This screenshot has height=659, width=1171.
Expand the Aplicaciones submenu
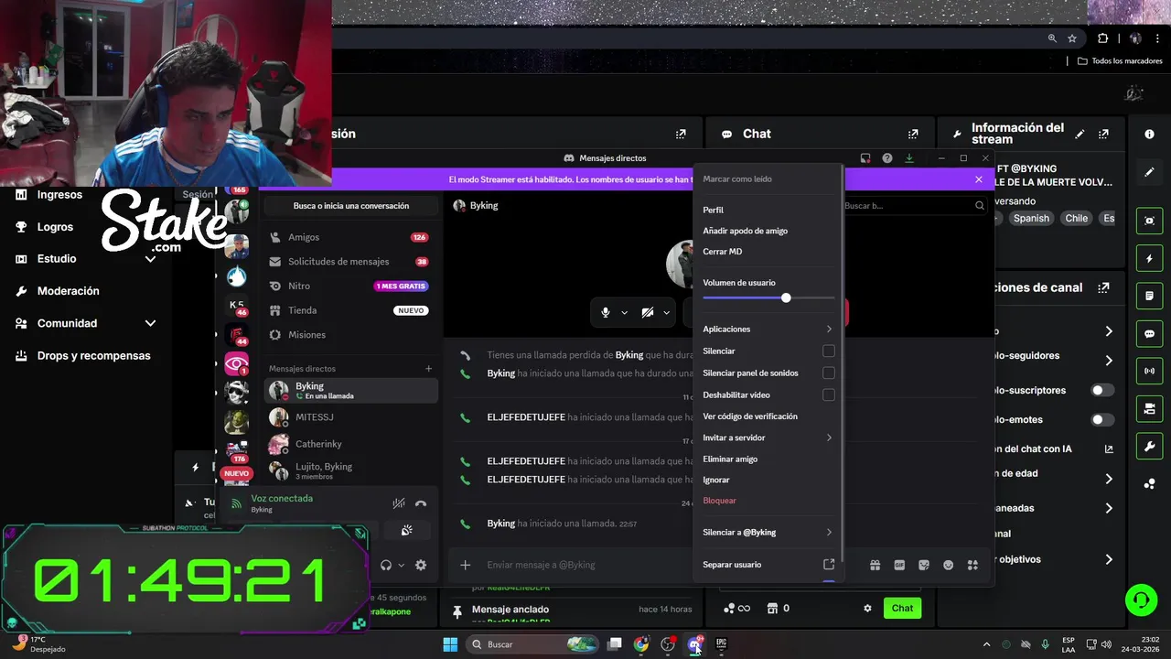tap(768, 329)
